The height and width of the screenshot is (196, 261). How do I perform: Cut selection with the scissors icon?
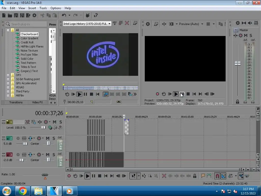pos(43,15)
